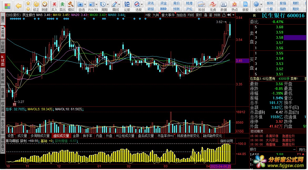Toggle the 复权 price adjustment option
This screenshot has width=308, height=170.
point(199,15)
